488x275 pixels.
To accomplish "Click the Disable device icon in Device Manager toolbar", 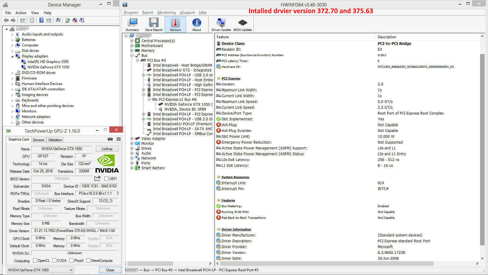I will click(82, 20).
